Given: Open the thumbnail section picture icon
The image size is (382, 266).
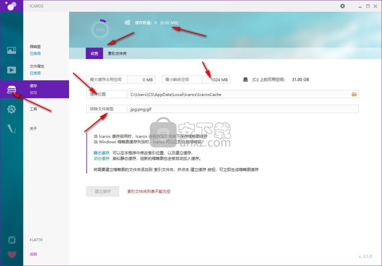Looking at the screenshot, I should 11,50.
